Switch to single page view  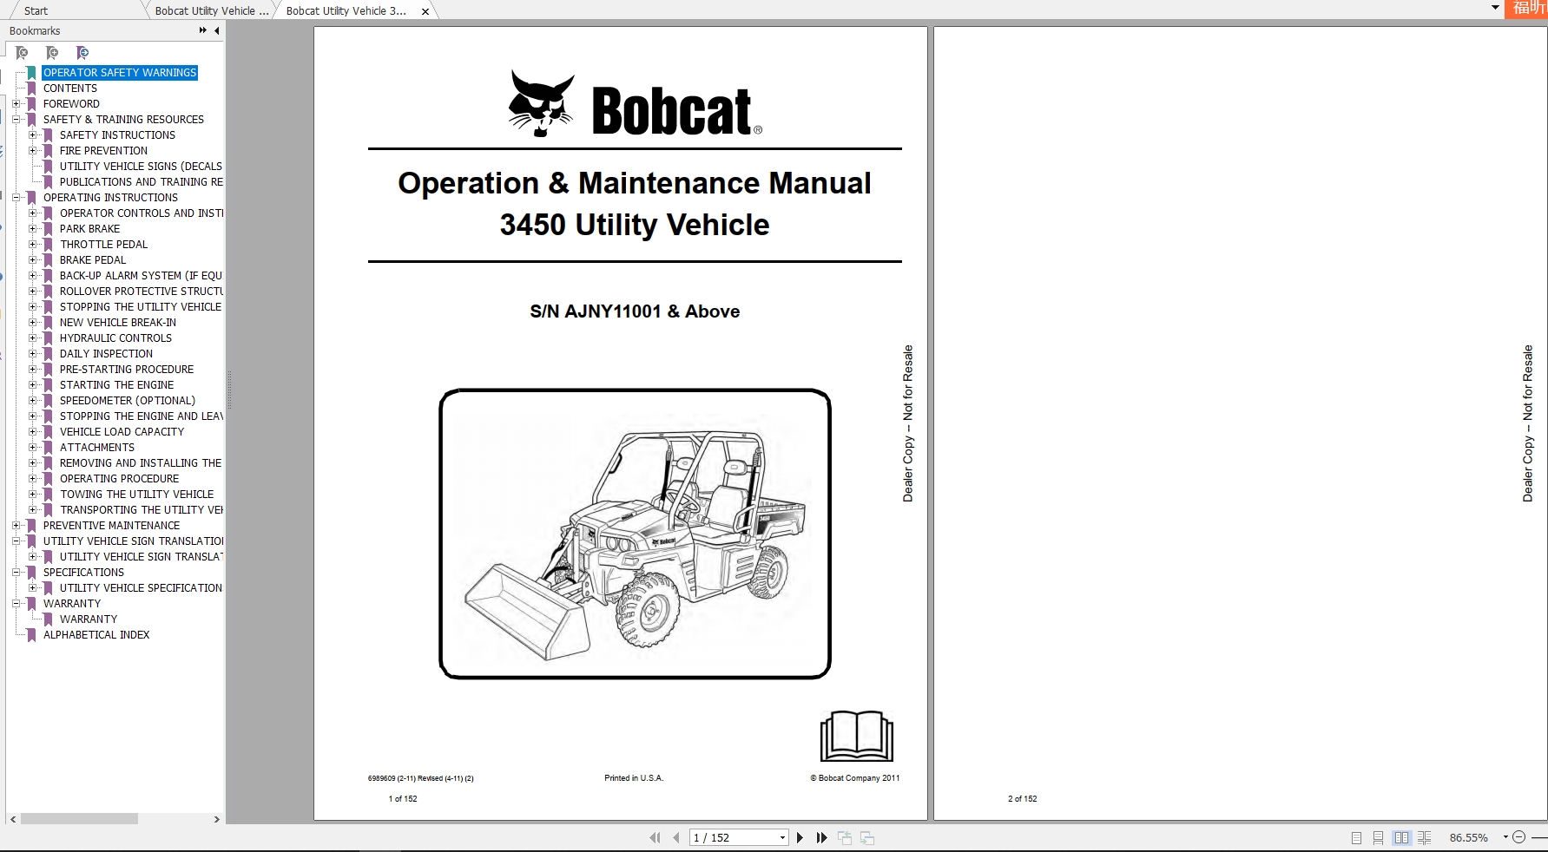(x=1356, y=837)
